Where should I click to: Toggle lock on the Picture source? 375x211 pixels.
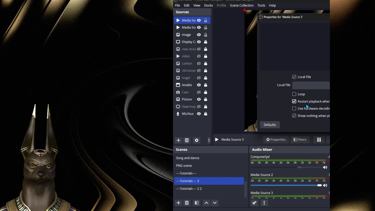point(205,99)
